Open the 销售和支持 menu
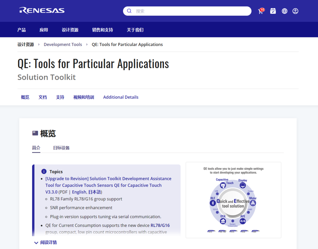This screenshot has height=249, width=318. pyautogui.click(x=102, y=30)
